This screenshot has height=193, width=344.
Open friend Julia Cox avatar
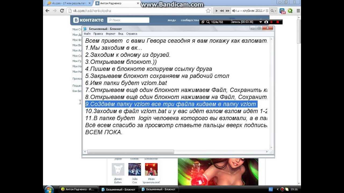click(135, 169)
